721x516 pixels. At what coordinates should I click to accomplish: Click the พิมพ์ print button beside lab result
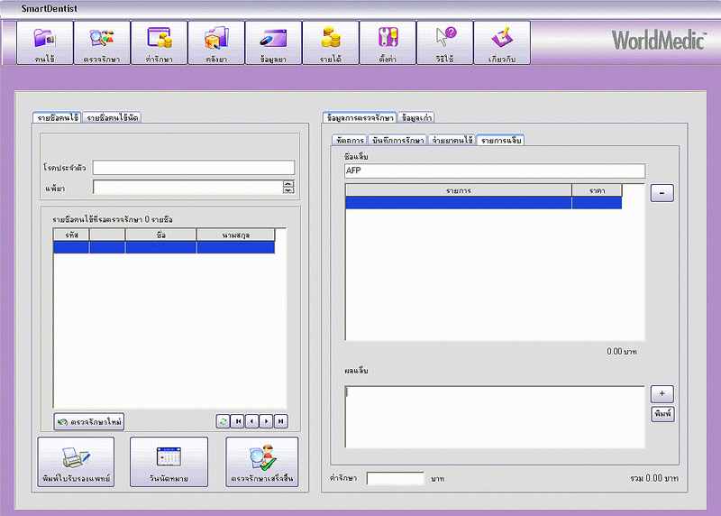[662, 414]
